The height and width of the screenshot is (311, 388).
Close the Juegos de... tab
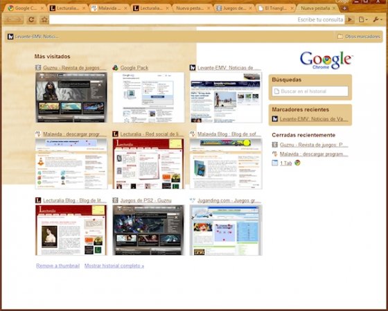coord(250,8)
